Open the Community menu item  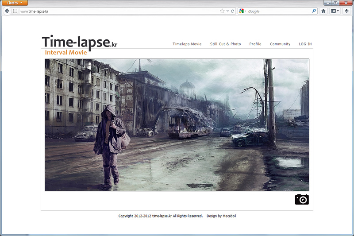[280, 44]
